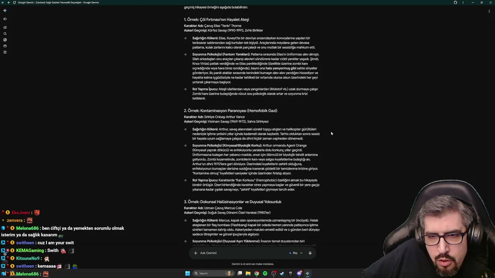Launch Google Chrome from the taskbar
This screenshot has height=278, width=495.
pyautogui.click(x=256, y=273)
